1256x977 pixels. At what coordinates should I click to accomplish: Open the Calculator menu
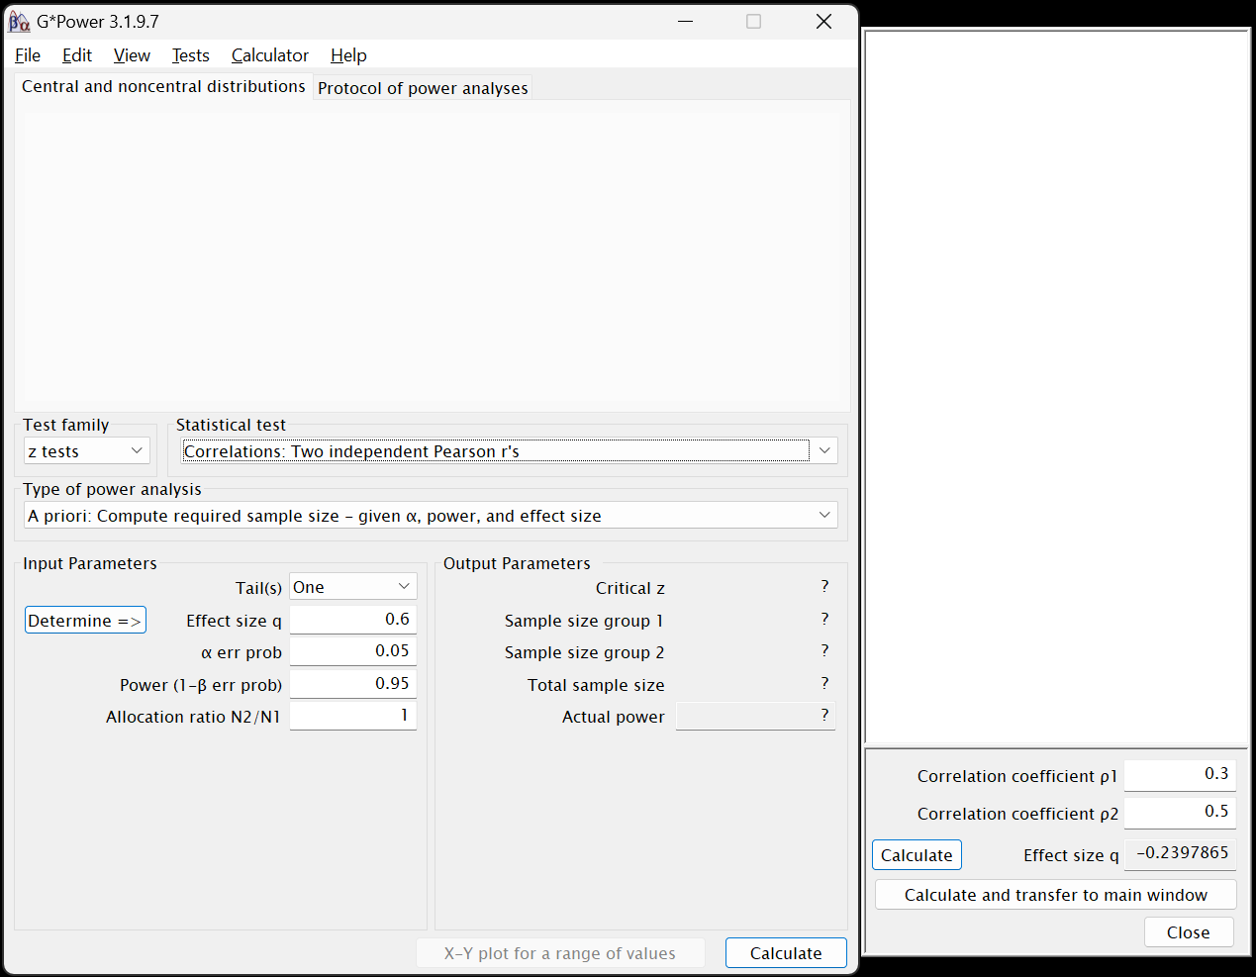[x=270, y=55]
